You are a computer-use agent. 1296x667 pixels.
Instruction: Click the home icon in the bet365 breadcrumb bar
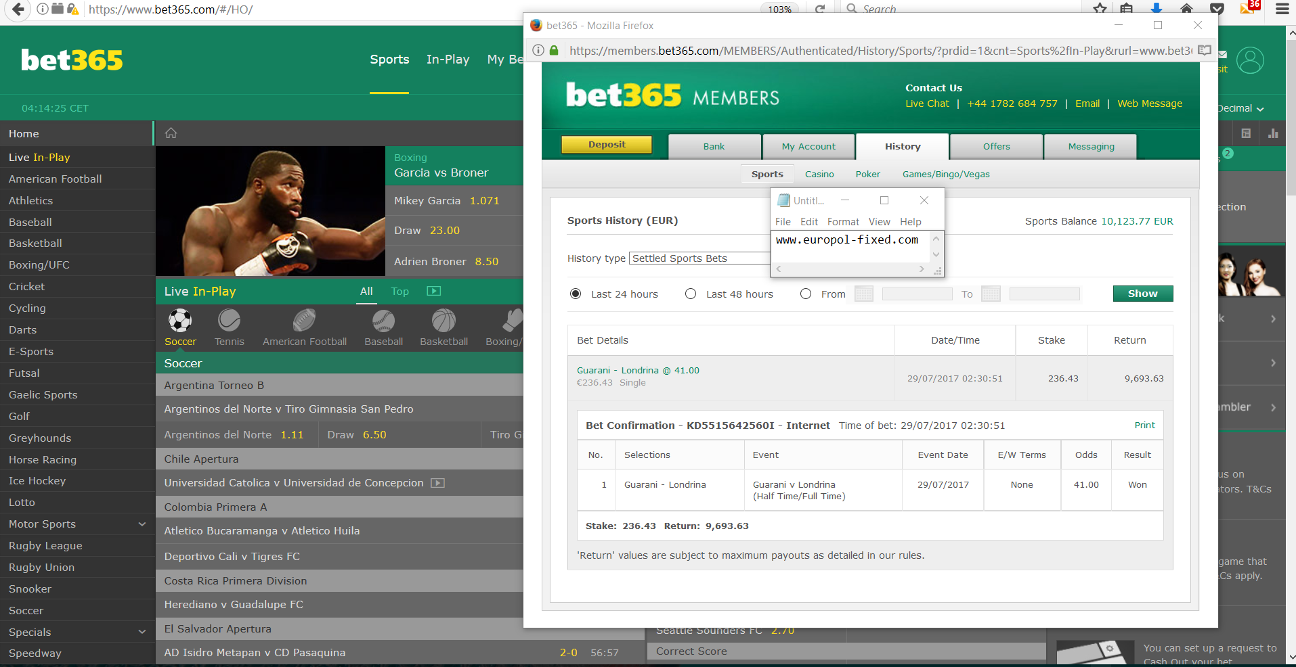click(171, 133)
